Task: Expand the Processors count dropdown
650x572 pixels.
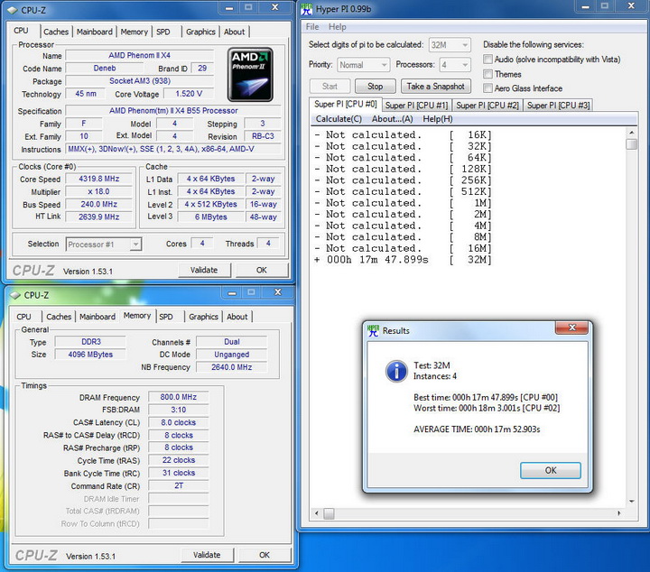Action: [455, 65]
